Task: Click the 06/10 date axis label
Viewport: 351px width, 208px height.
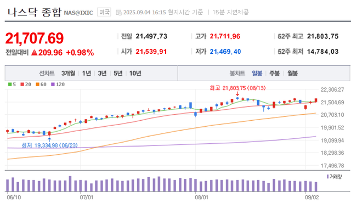Action: point(14,197)
